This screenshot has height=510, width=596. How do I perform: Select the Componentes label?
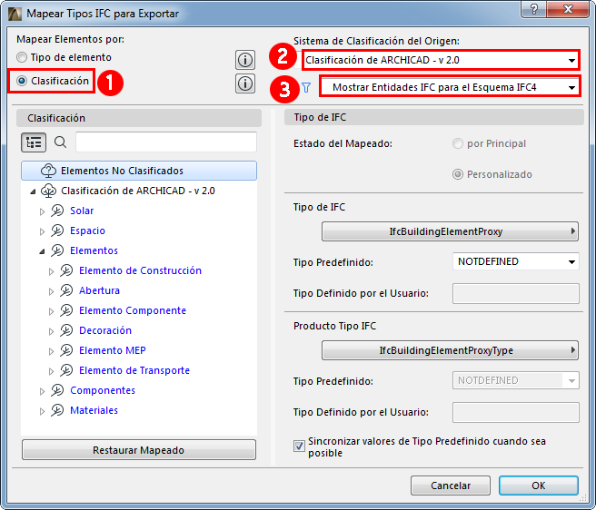click(x=103, y=390)
